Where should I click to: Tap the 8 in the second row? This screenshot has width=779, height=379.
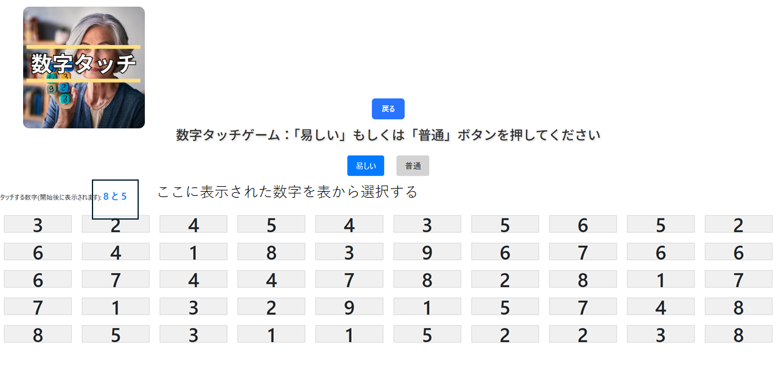pyautogui.click(x=271, y=252)
